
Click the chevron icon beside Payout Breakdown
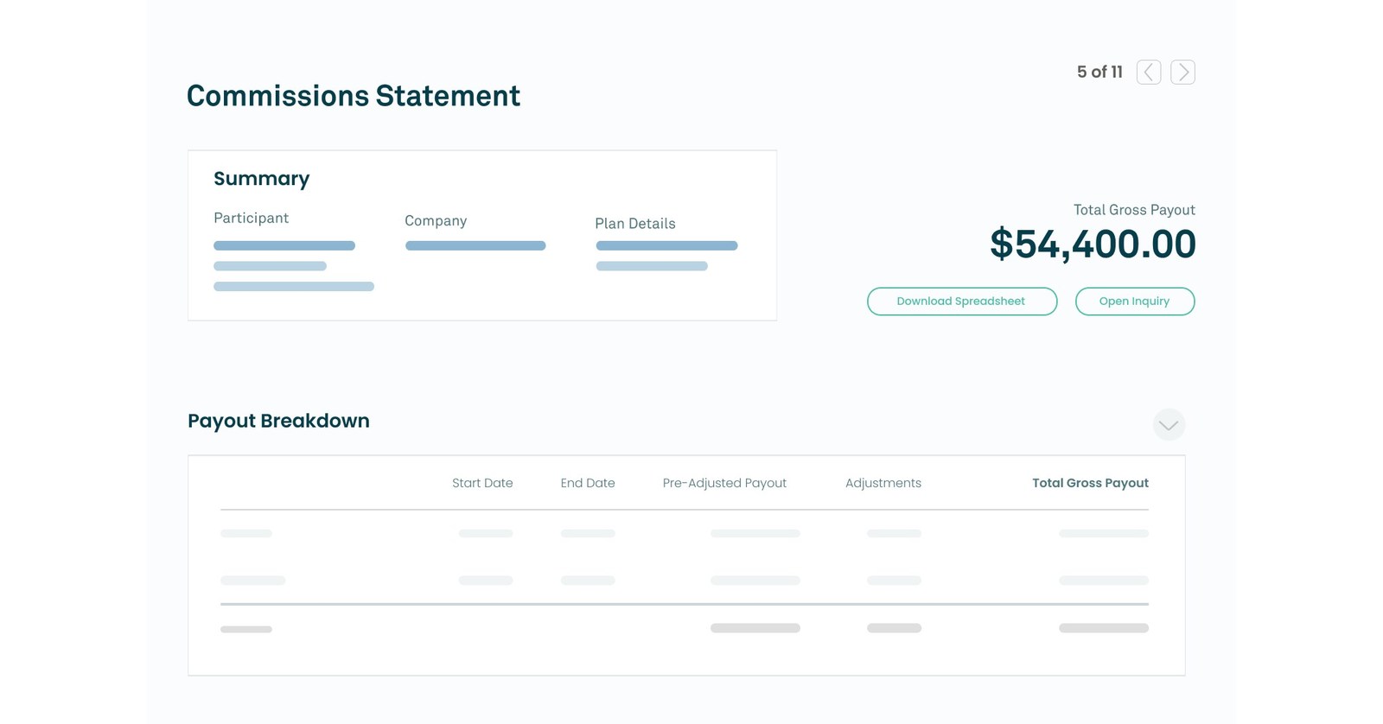1169,424
